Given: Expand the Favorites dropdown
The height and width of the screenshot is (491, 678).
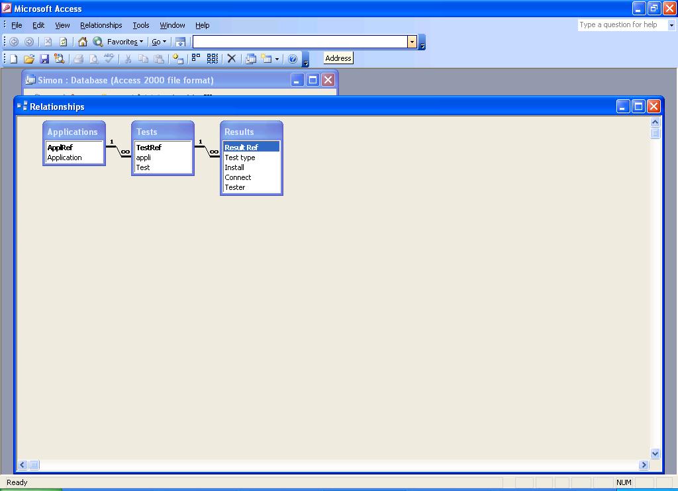Looking at the screenshot, I should [125, 42].
